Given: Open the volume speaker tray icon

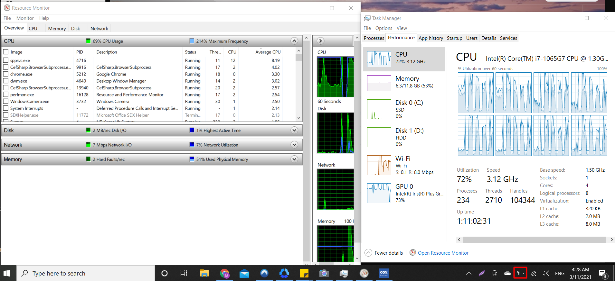Looking at the screenshot, I should coord(546,273).
